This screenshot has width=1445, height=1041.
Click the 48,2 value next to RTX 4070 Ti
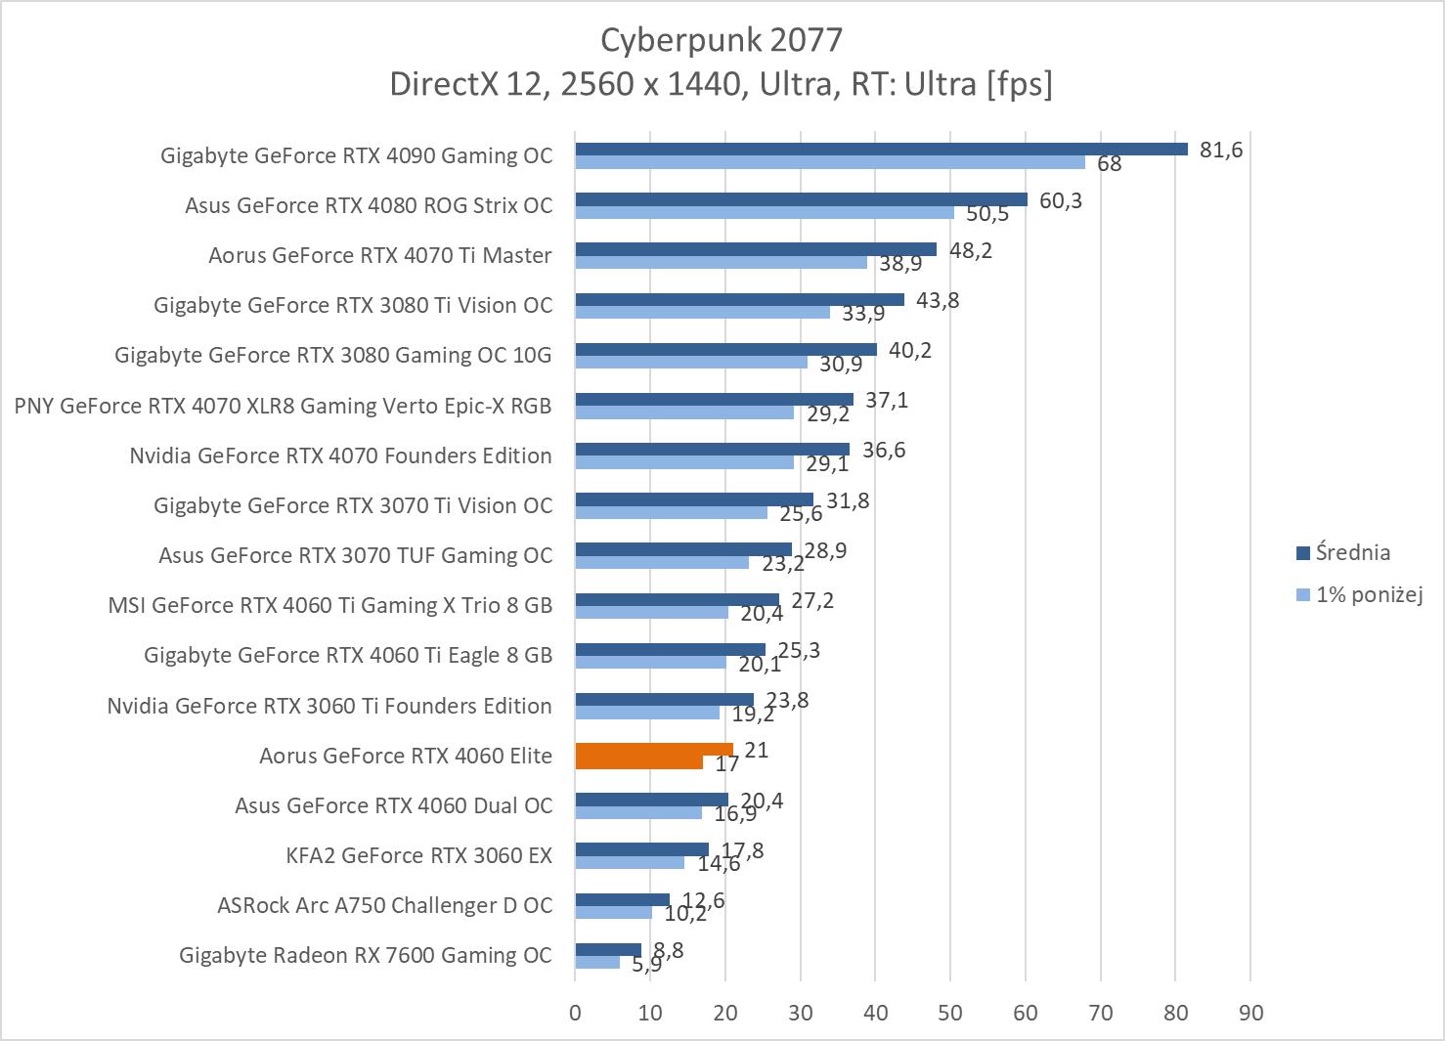coord(970,250)
